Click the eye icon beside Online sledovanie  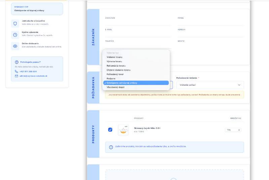(x=15, y=46)
